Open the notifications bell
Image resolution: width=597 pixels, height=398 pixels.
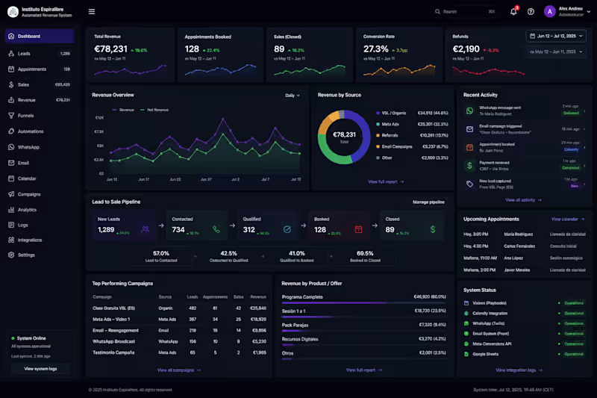pyautogui.click(x=513, y=12)
